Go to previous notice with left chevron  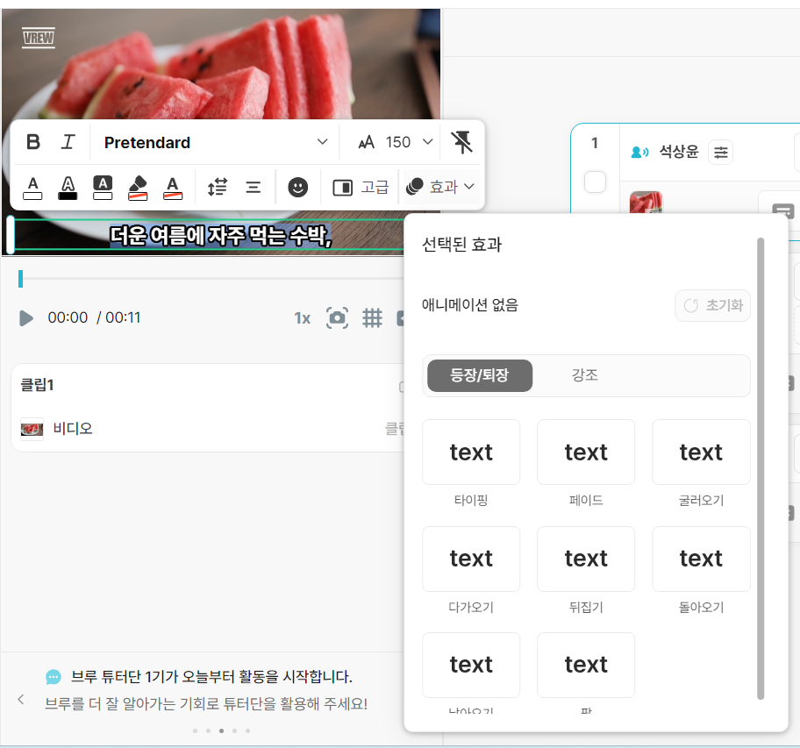point(21,699)
